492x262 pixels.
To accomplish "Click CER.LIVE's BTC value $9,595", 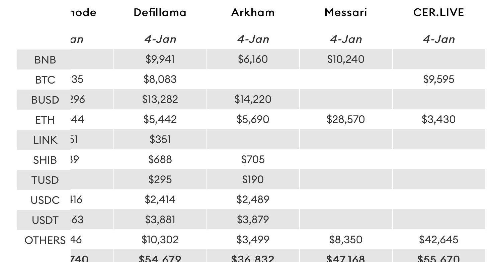I will click(x=438, y=79).
